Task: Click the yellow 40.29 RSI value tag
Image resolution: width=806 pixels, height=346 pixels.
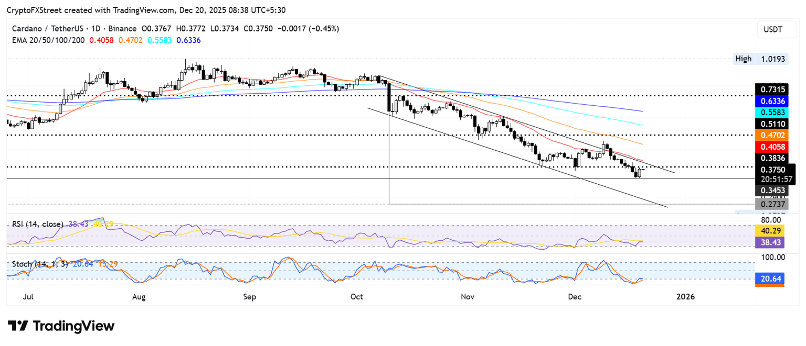Action: [770, 230]
